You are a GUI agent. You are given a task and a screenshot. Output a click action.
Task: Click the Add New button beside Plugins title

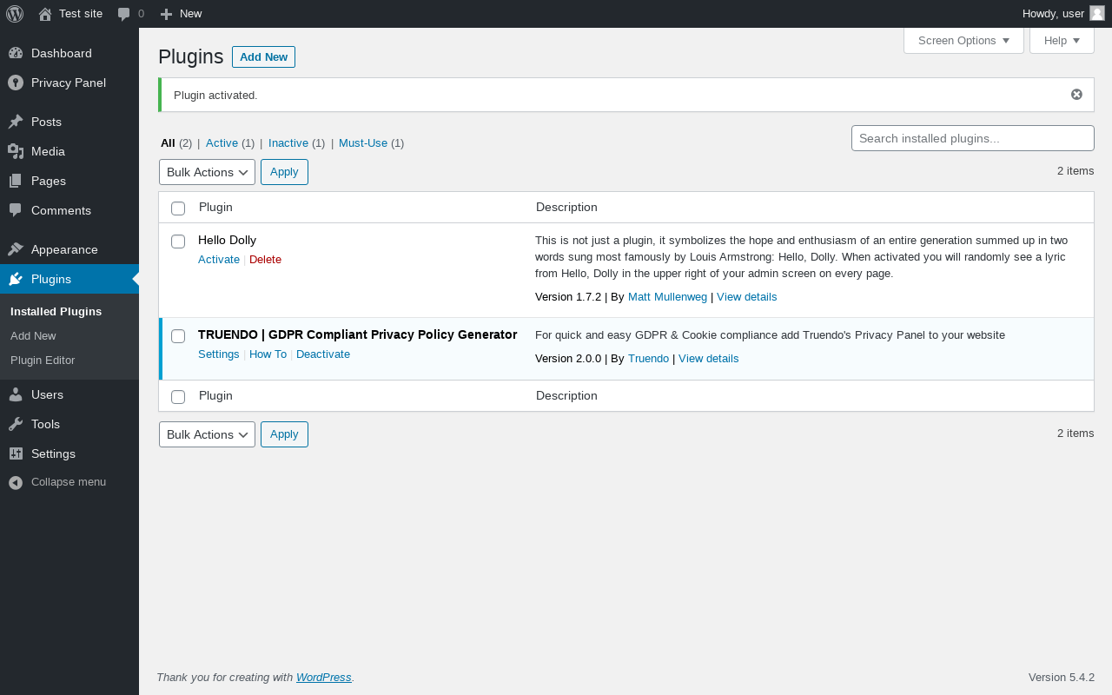click(263, 56)
